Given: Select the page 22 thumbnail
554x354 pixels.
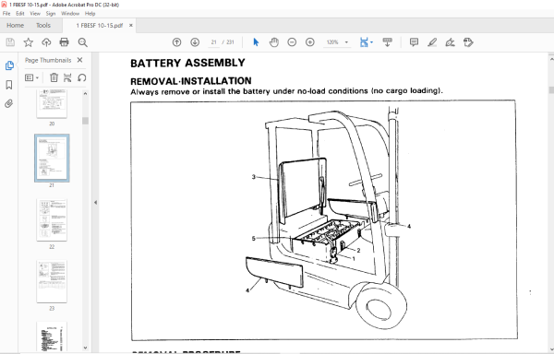Looking at the screenshot, I should coord(52,220).
